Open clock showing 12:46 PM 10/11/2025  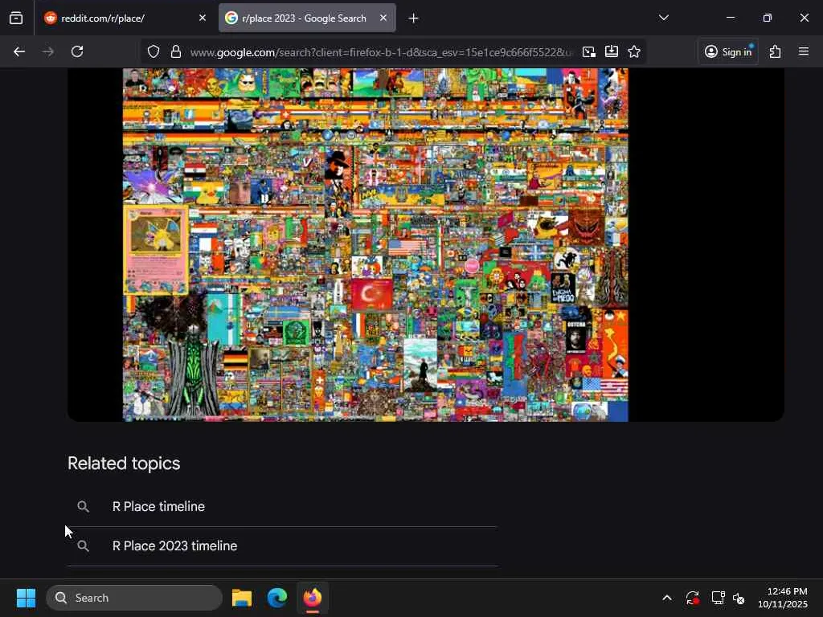[783, 598]
